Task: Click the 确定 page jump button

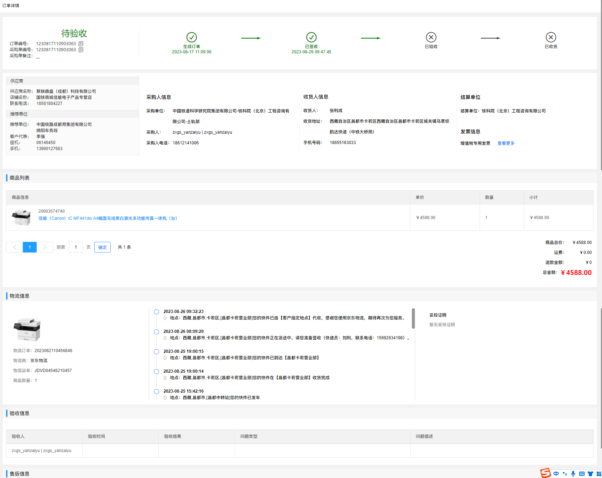Action: [103, 247]
